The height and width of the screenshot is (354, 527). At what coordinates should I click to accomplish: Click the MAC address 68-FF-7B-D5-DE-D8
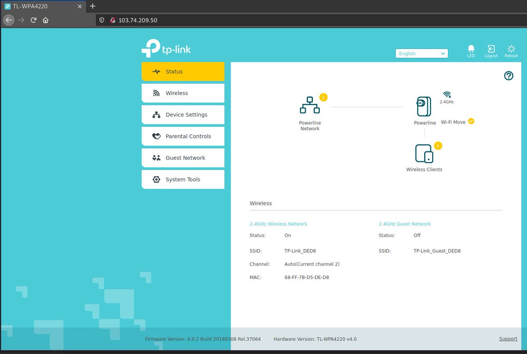tap(307, 277)
